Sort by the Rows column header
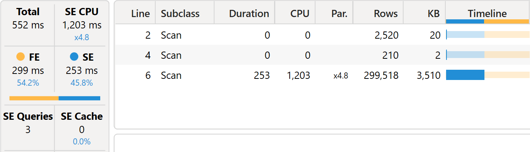 click(x=386, y=14)
